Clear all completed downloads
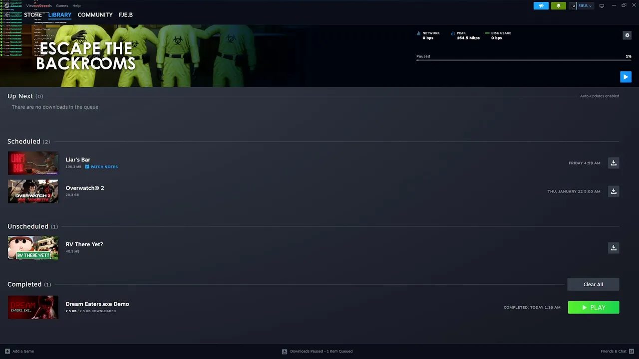Screen dimensions: 639x359 (x=593, y=284)
